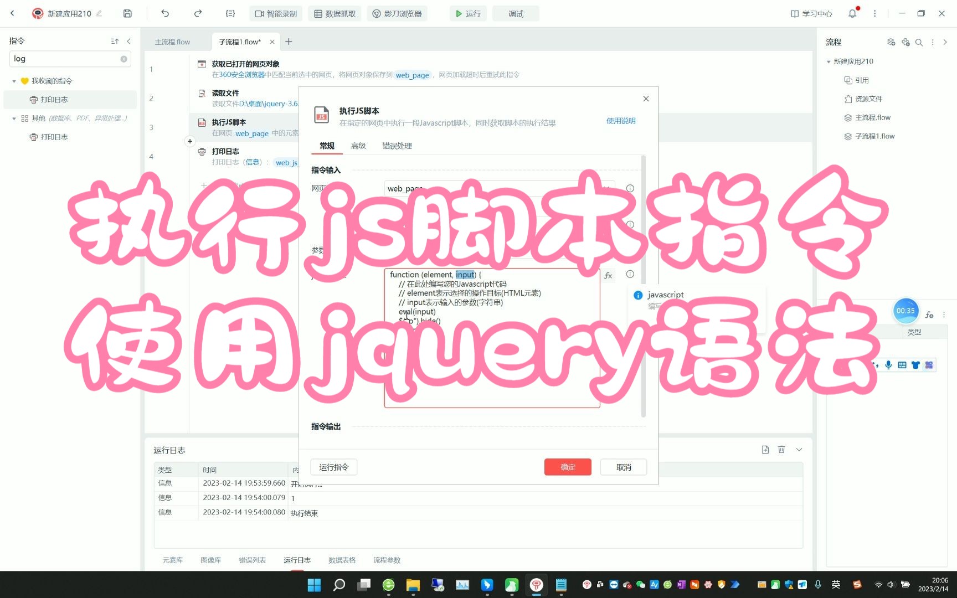The image size is (957, 598).
Task: Add a new flow tab with plus
Action: [x=289, y=42]
